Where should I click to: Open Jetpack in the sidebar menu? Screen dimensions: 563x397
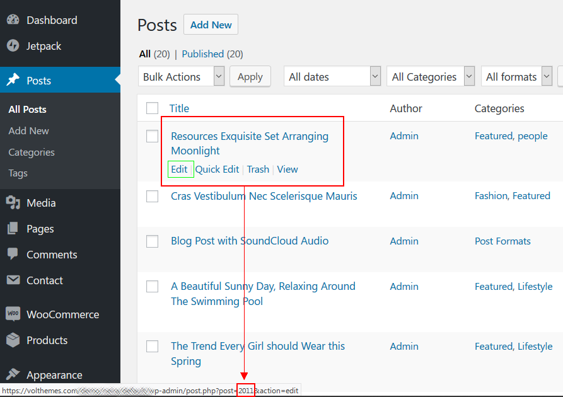[44, 46]
